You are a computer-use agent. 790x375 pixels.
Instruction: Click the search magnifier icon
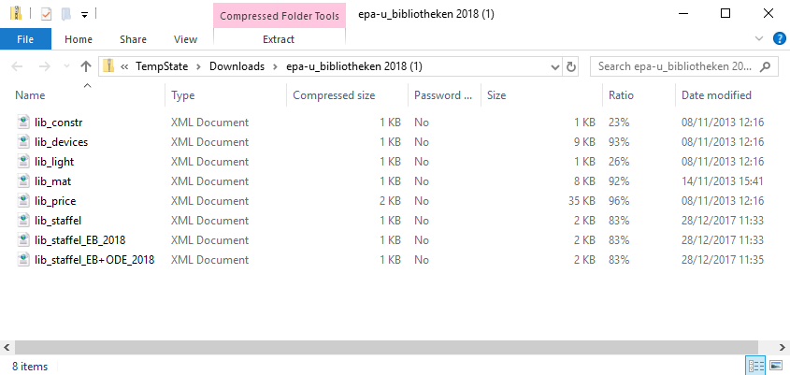tap(766, 66)
